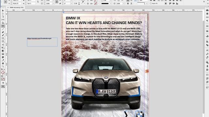This screenshot has height=117, width=209.
Task: Click the https://yontut.com/Excelerate.mp4 link text
Action: point(39,38)
